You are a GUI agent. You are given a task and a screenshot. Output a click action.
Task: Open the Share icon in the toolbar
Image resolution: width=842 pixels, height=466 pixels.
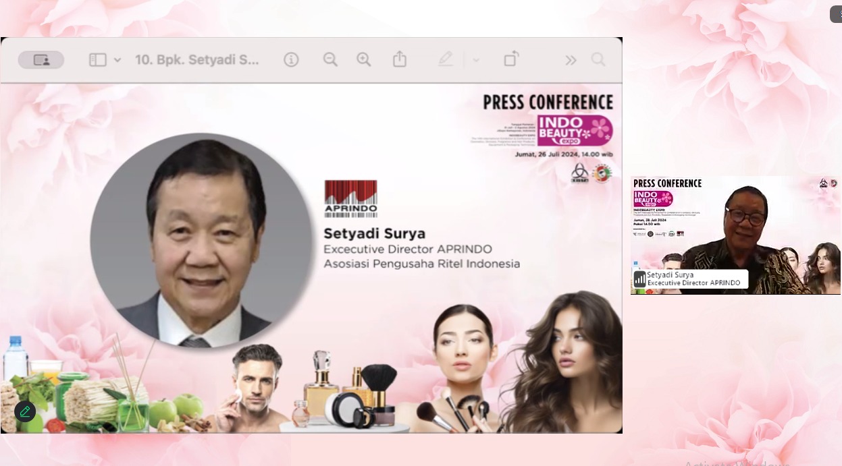click(x=400, y=59)
